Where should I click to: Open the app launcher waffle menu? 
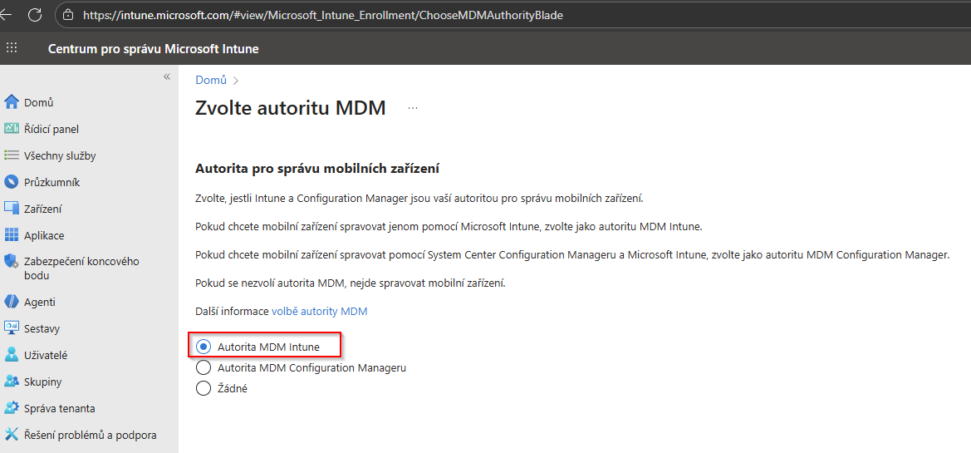click(12, 48)
